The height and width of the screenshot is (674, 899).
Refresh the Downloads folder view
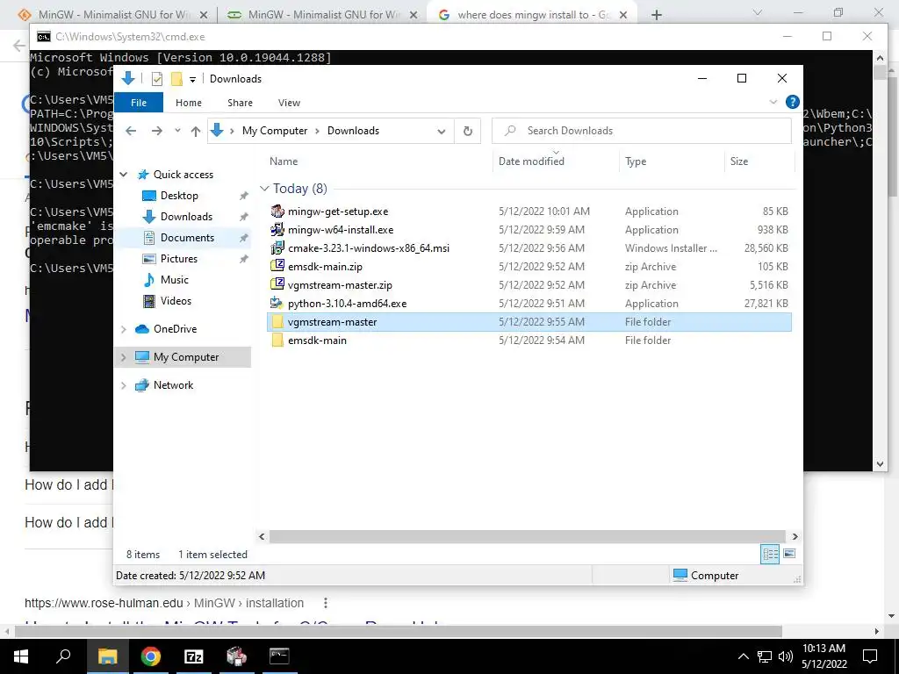(467, 131)
